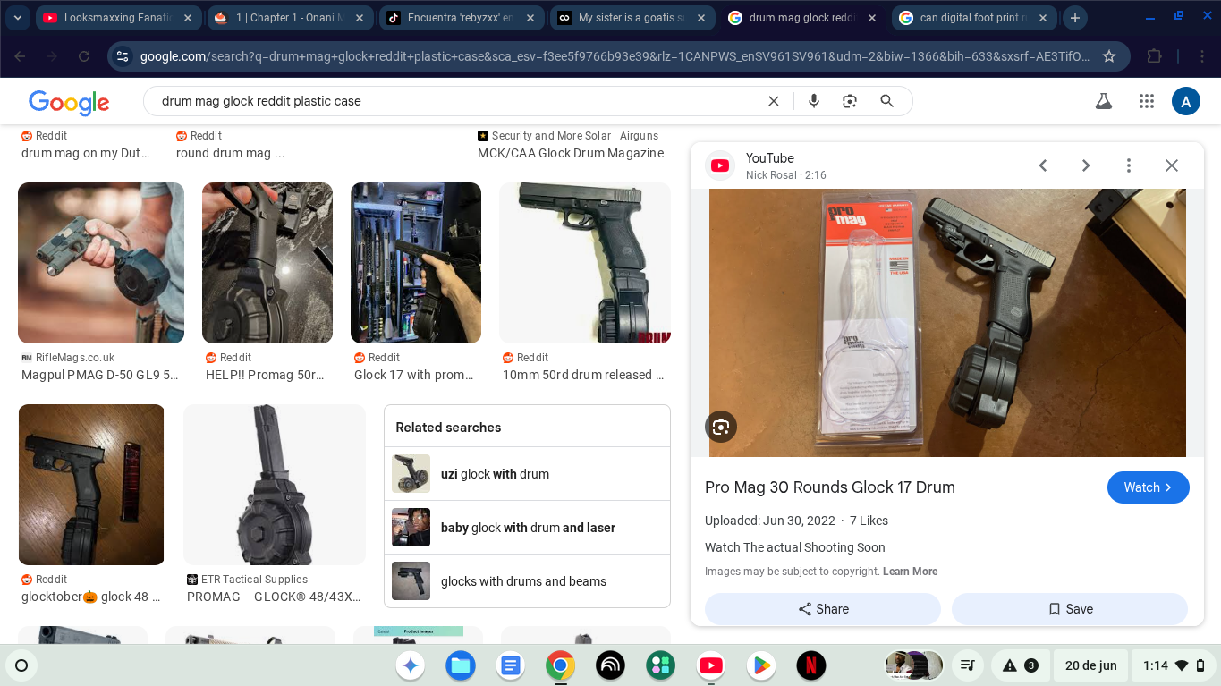This screenshot has width=1221, height=686.
Task: Open Play Store in shelf
Action: (x=761, y=665)
